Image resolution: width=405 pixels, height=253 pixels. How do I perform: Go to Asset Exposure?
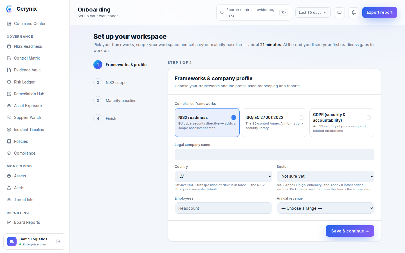click(35, 106)
